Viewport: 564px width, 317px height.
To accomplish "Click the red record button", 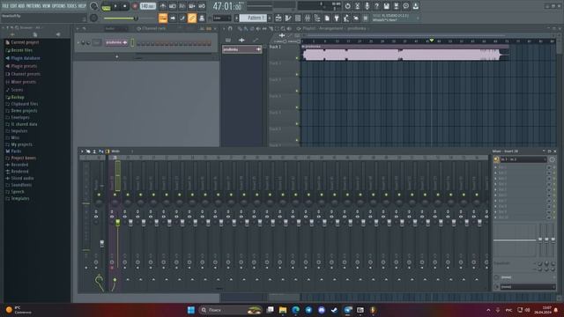I will pos(135,6).
